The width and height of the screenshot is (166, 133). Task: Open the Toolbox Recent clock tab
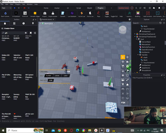(x=24, y=23)
